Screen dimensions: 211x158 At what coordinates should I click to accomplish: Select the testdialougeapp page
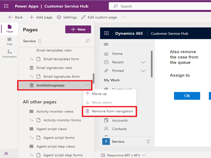55,85
